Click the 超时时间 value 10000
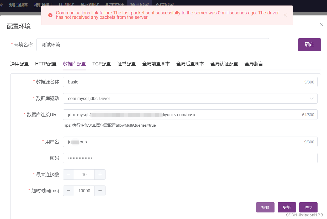327x219 pixels. click(84, 191)
